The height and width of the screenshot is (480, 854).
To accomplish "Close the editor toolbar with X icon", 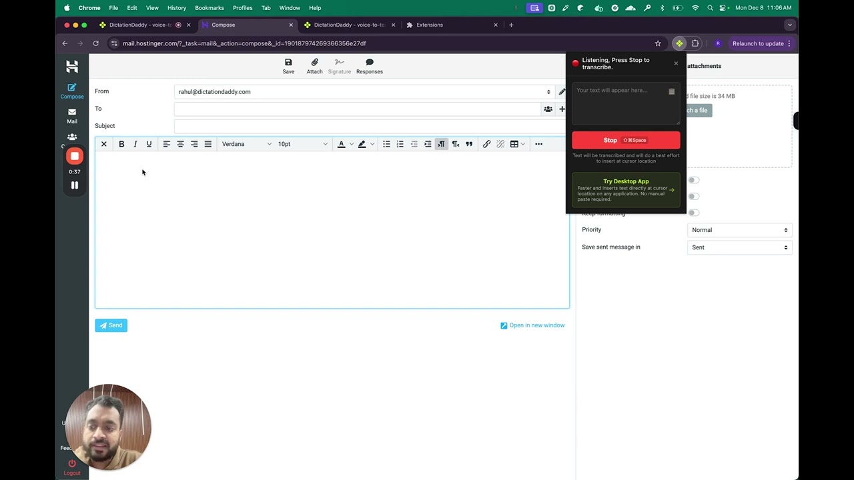I will pyautogui.click(x=104, y=144).
